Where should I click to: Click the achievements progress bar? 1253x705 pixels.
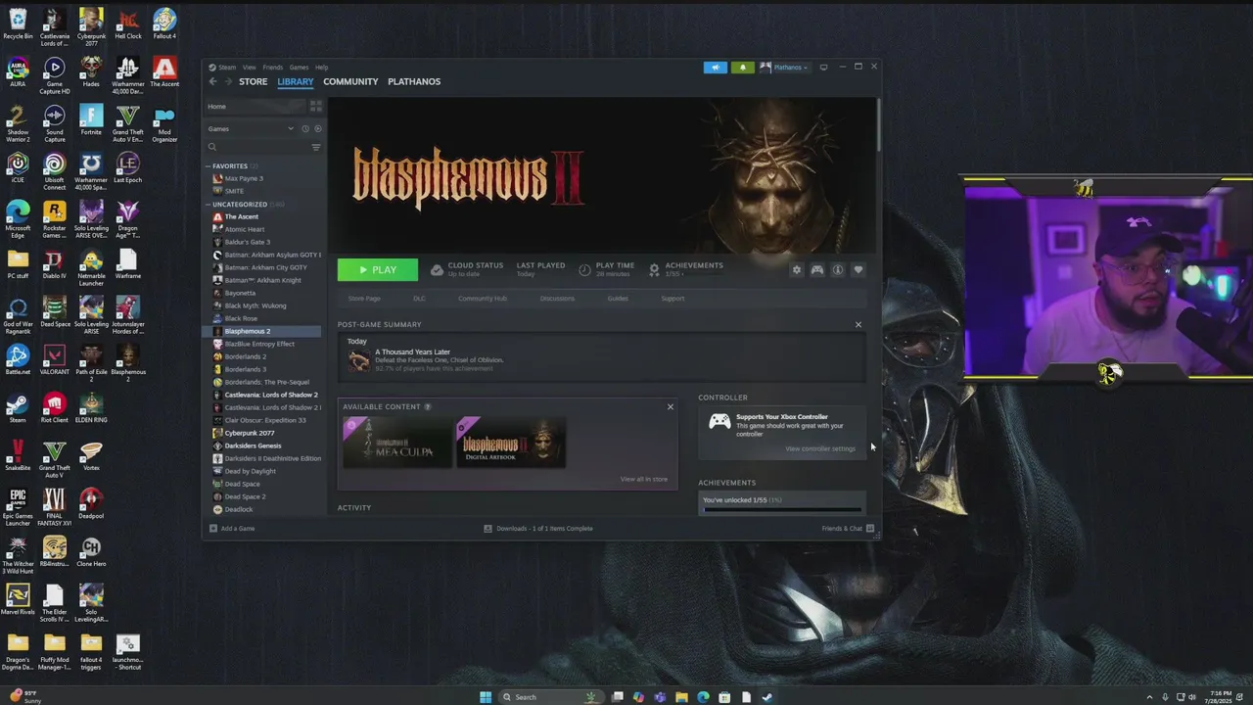click(782, 509)
